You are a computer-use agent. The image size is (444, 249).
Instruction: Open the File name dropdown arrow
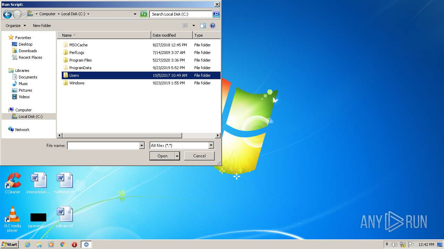[x=142, y=146]
